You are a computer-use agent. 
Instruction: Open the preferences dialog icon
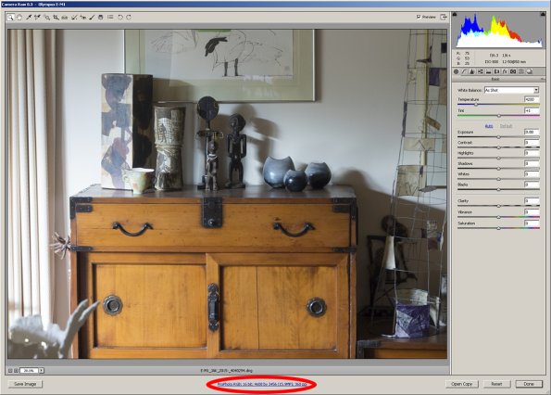[x=110, y=17]
